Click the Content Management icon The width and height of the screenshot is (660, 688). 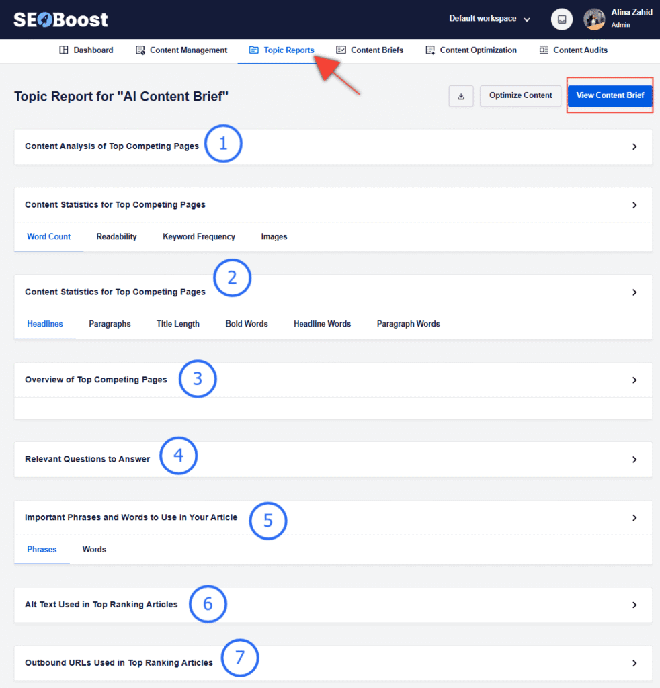click(x=140, y=50)
